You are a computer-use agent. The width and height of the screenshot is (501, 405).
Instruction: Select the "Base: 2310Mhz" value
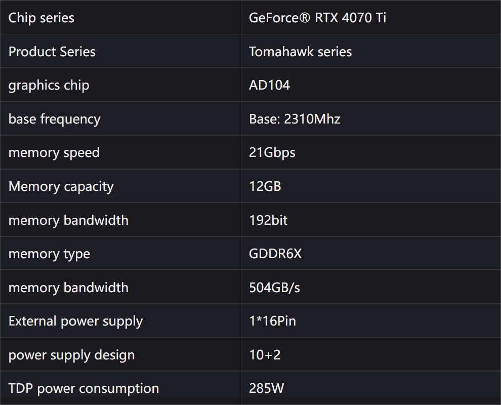[295, 119]
